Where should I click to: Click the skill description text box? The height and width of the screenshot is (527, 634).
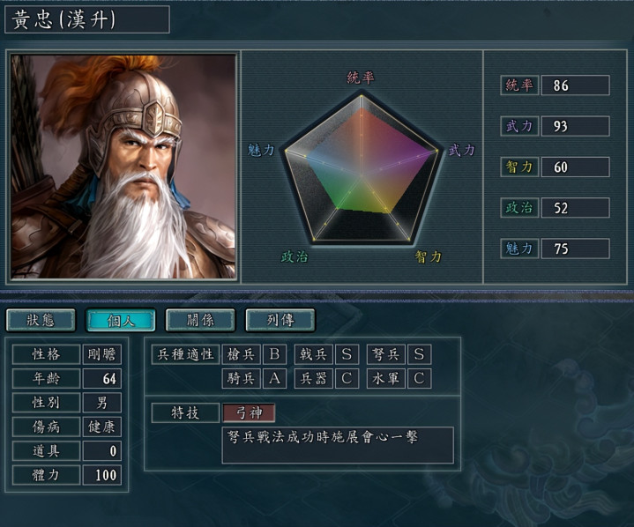pyautogui.click(x=338, y=445)
